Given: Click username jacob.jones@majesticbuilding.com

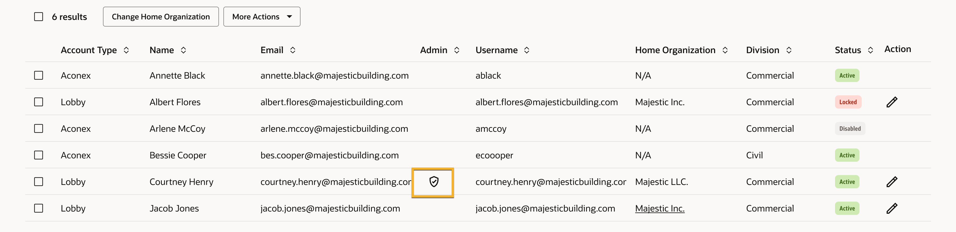Looking at the screenshot, I should tap(545, 209).
